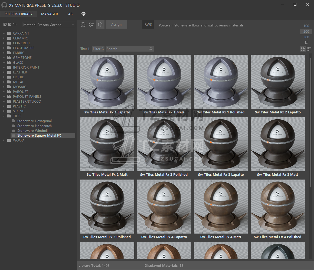Toggle the Filter C button

(98, 49)
